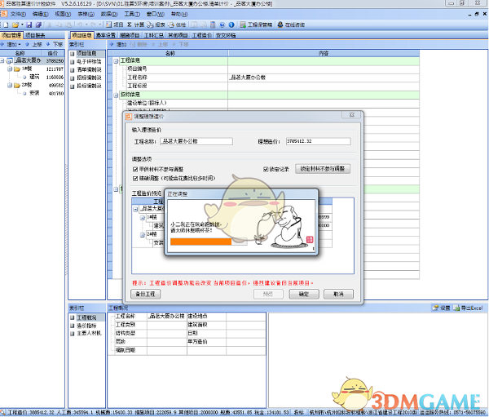The width and height of the screenshot is (489, 417).
Task: Click the 项目 toolbar icon
Action: pos(114,24)
